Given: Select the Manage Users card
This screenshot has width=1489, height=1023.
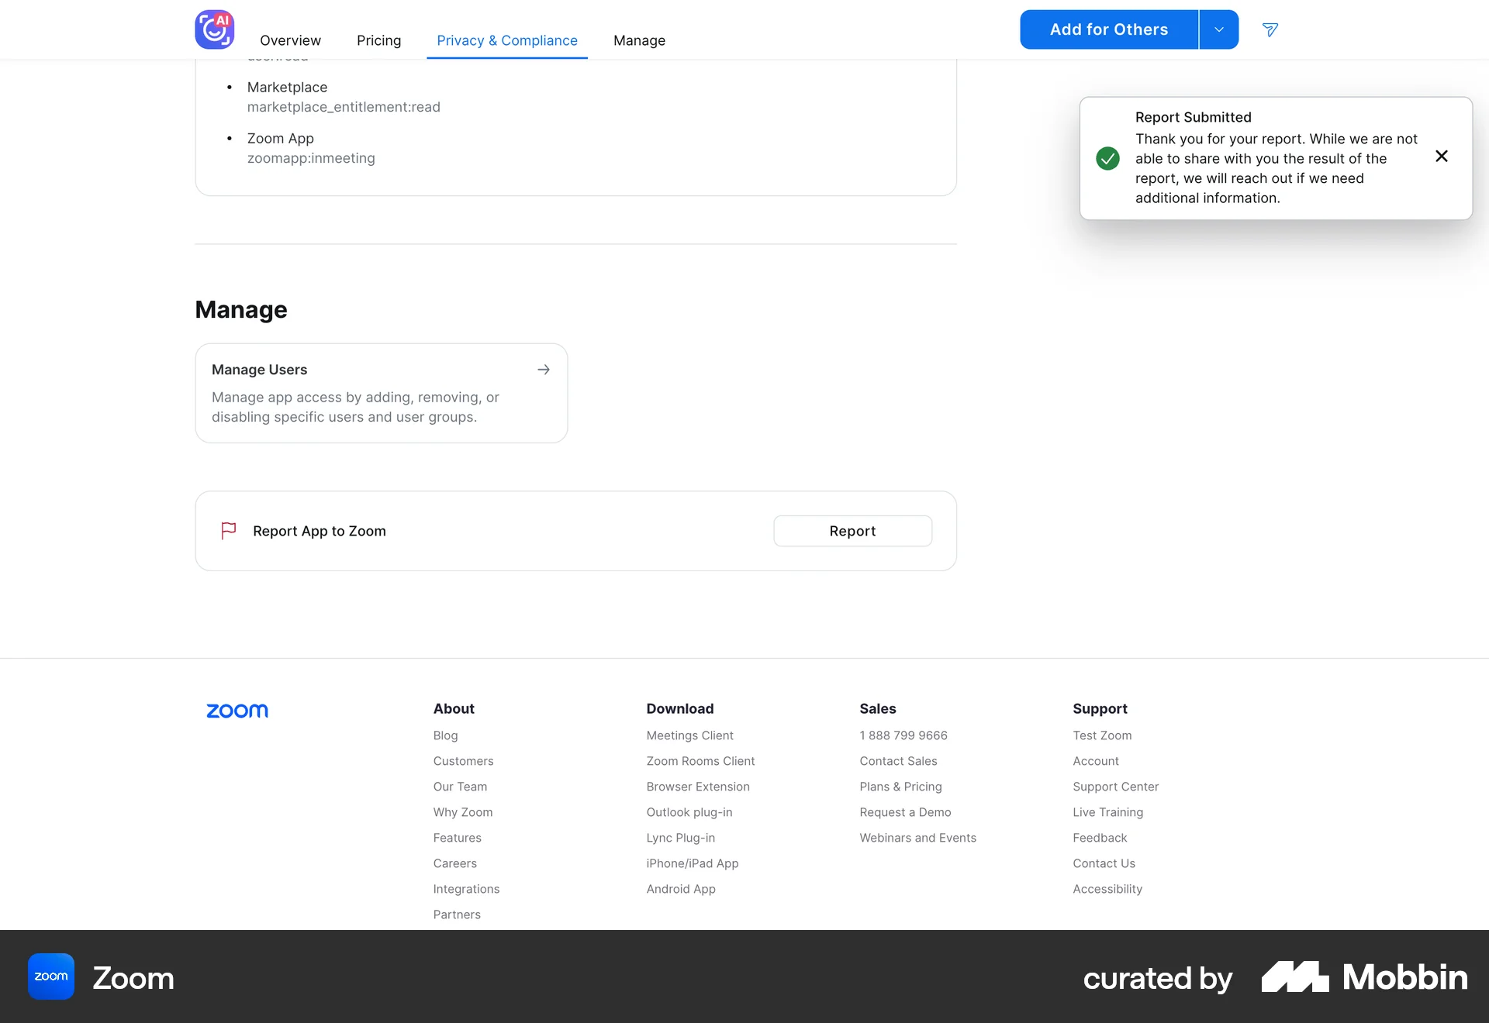Looking at the screenshot, I should pyautogui.click(x=381, y=393).
